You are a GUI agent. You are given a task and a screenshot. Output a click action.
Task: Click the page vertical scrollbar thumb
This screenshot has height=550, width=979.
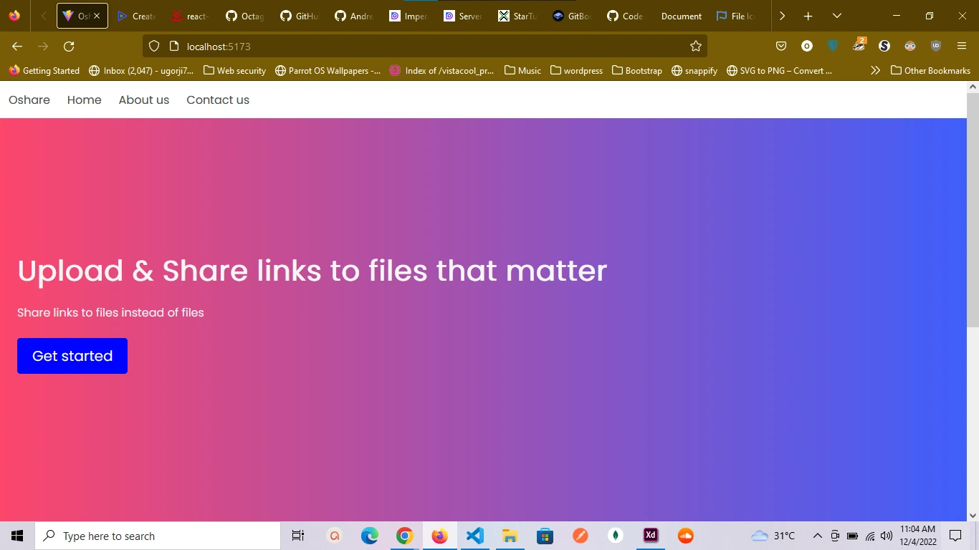(x=973, y=209)
